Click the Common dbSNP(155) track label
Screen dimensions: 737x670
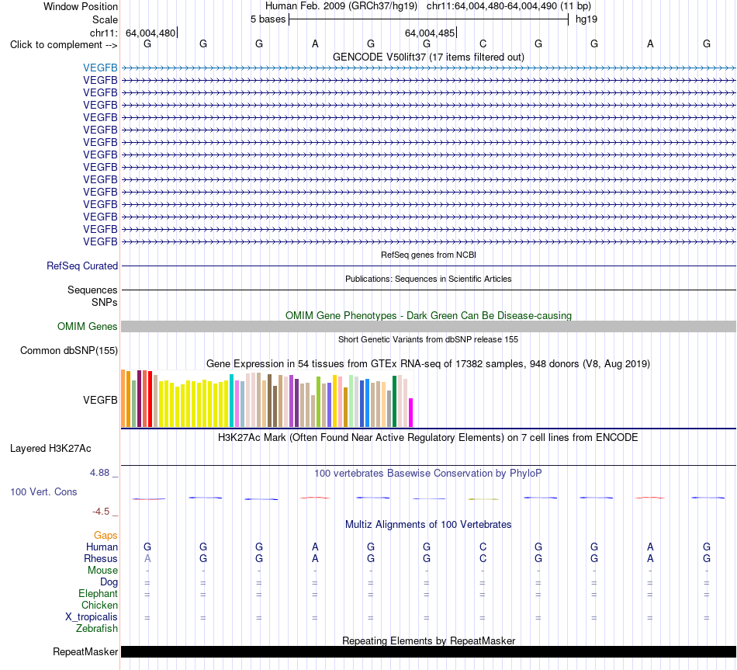pos(69,350)
